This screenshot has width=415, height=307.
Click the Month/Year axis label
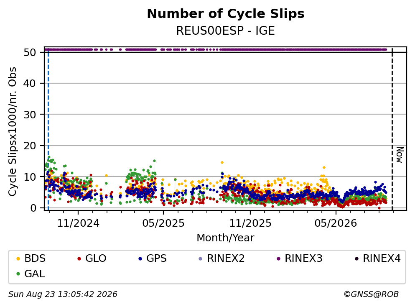tap(225, 238)
